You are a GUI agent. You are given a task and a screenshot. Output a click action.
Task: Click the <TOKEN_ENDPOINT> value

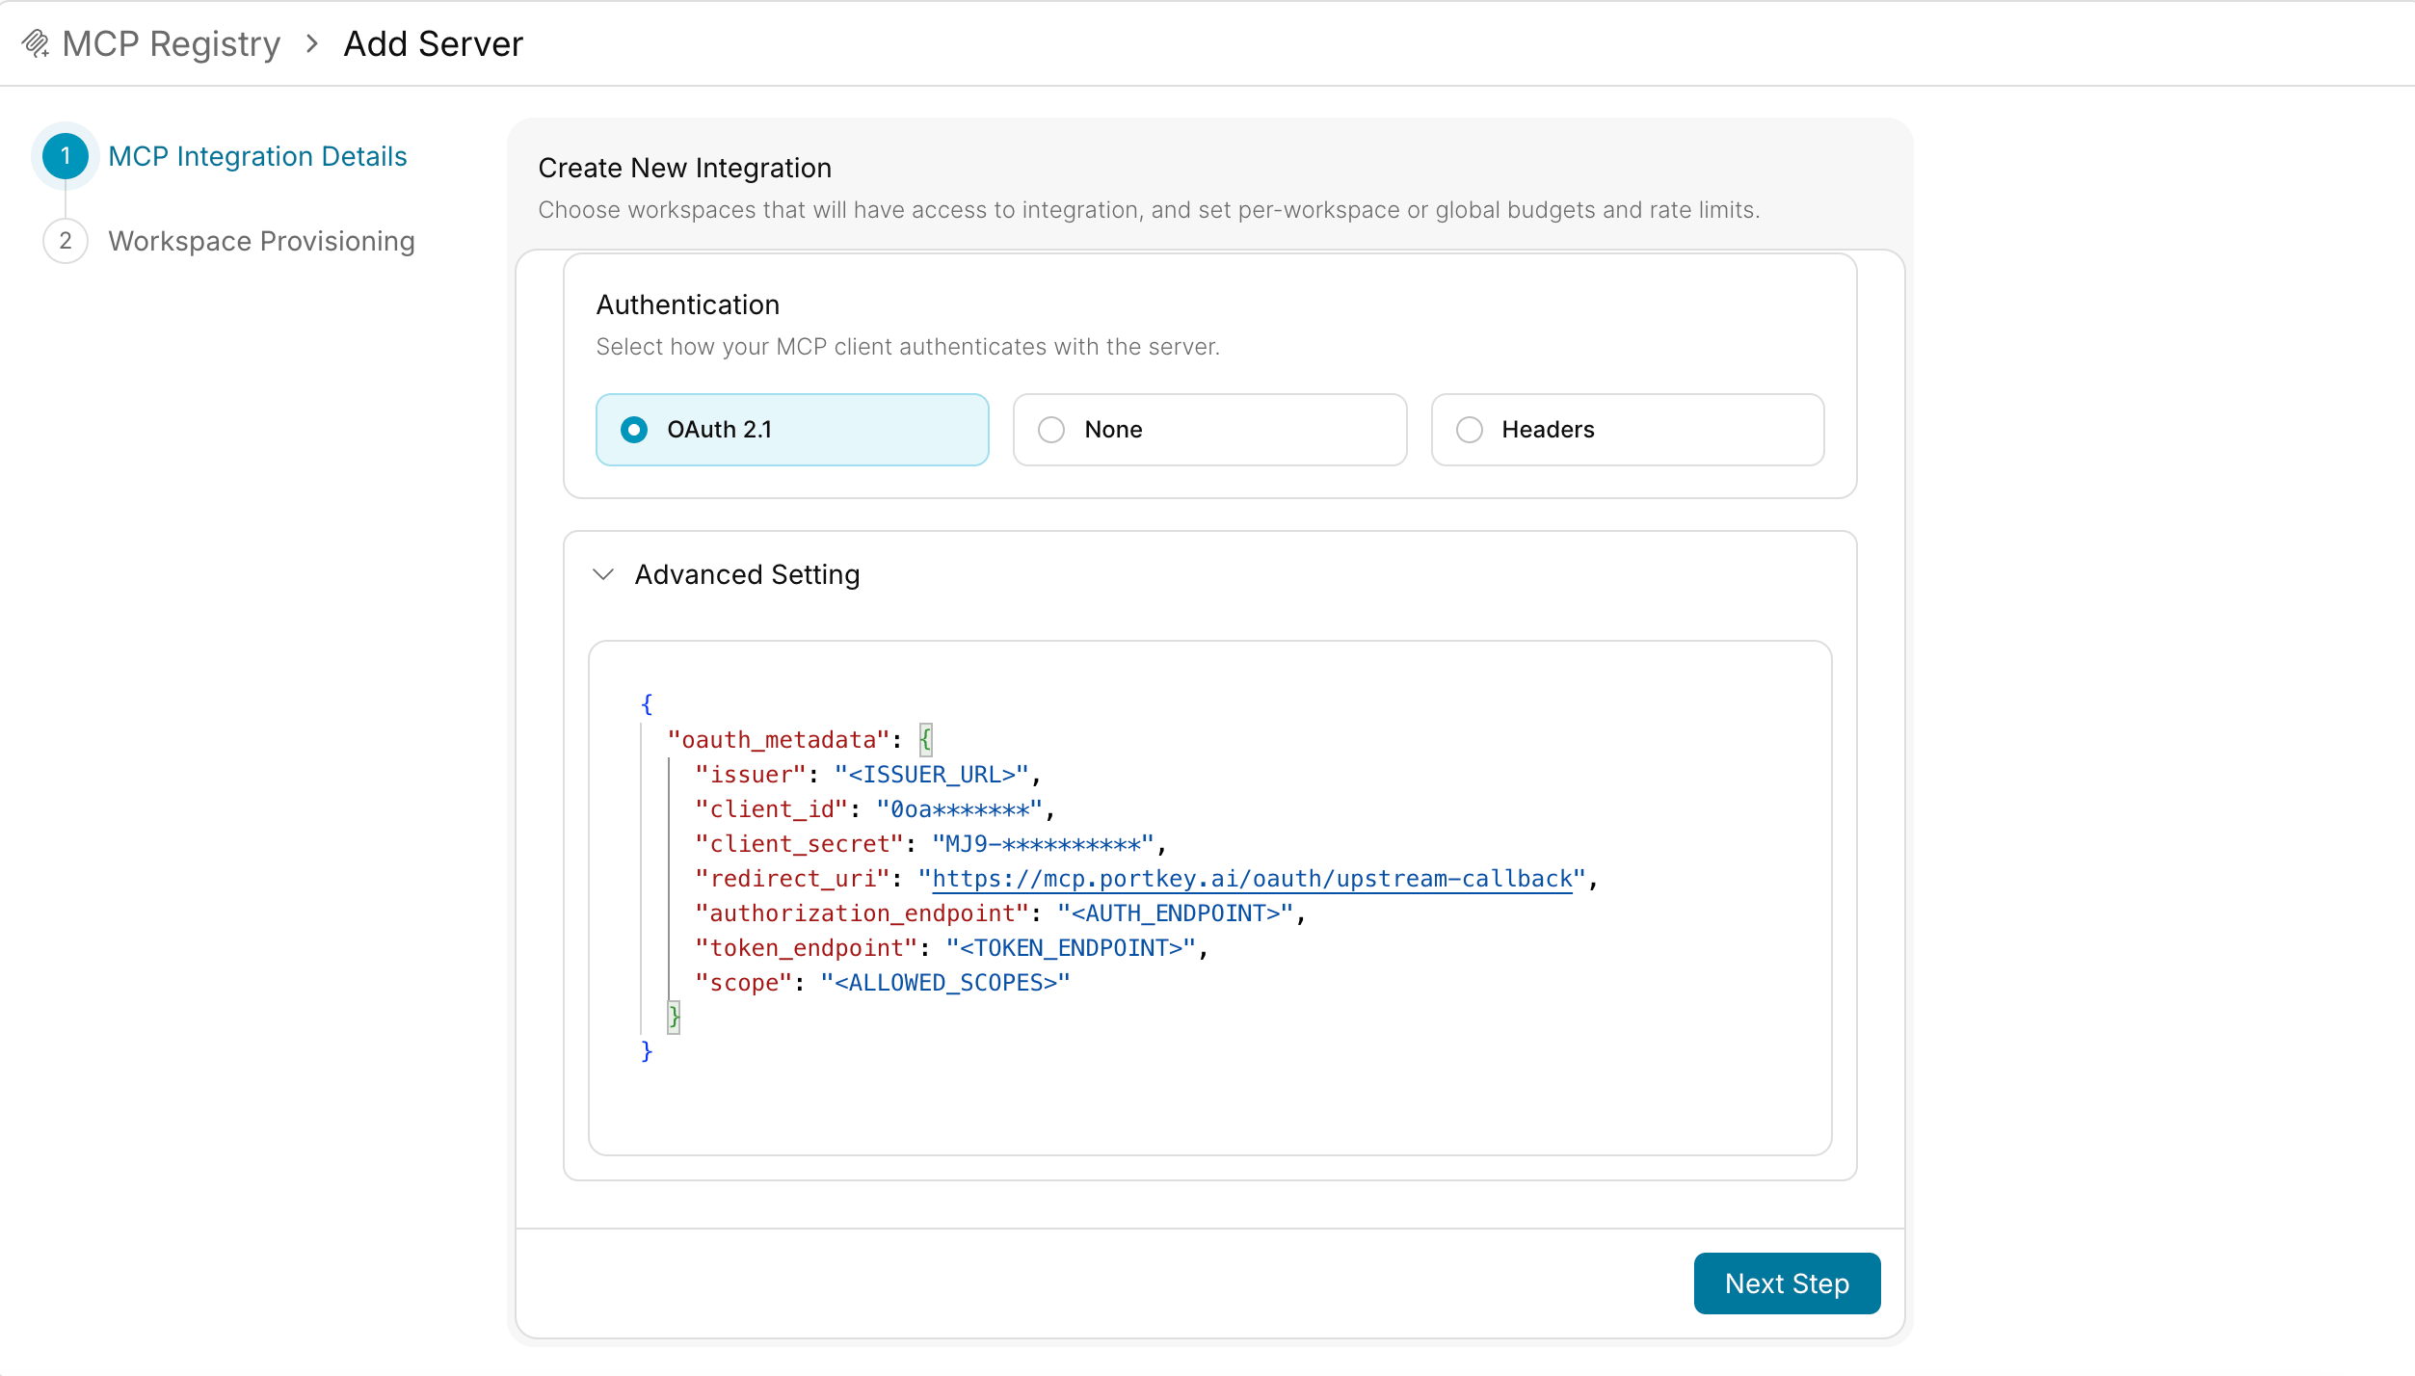pyautogui.click(x=1071, y=948)
